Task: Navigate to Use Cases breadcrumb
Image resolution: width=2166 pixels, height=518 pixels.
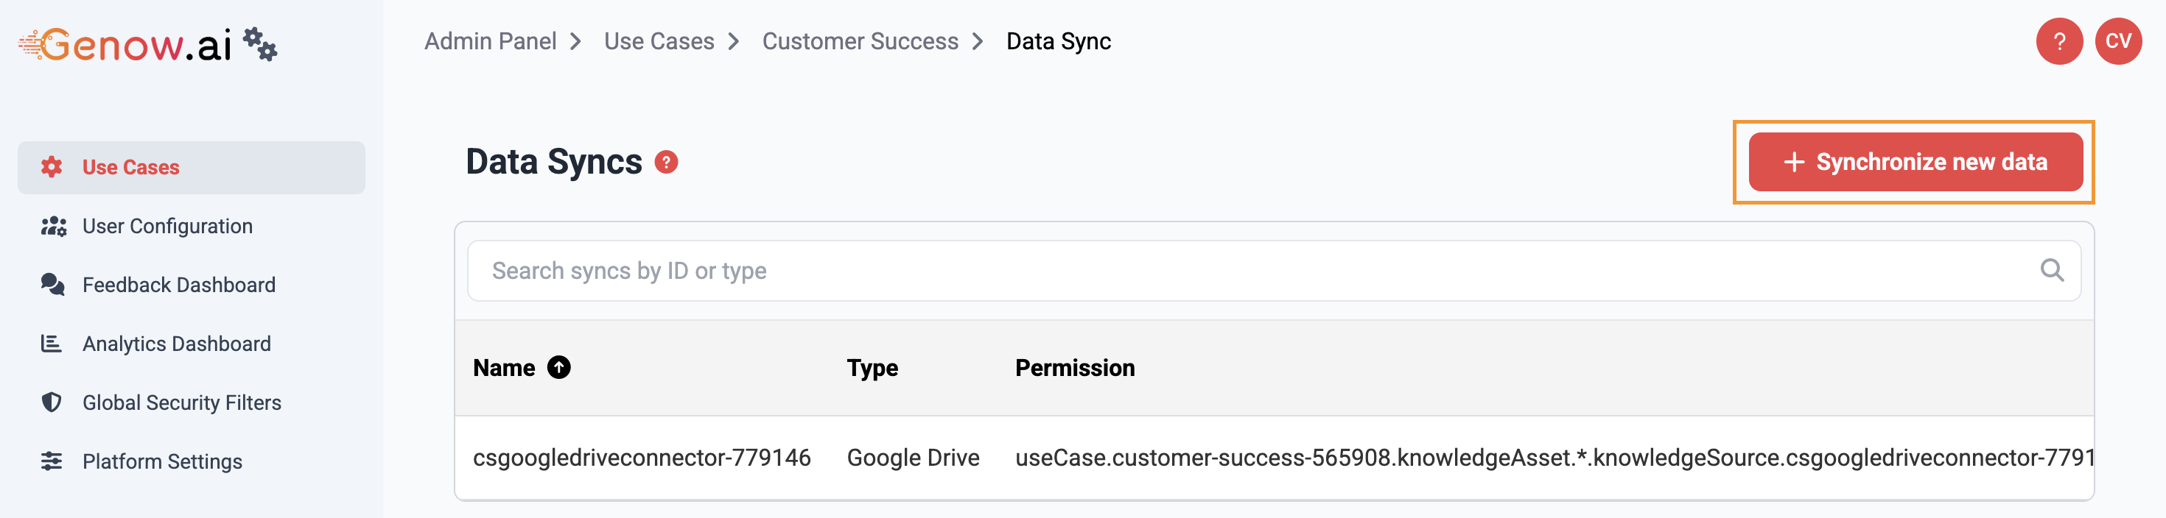Action: [x=659, y=41]
